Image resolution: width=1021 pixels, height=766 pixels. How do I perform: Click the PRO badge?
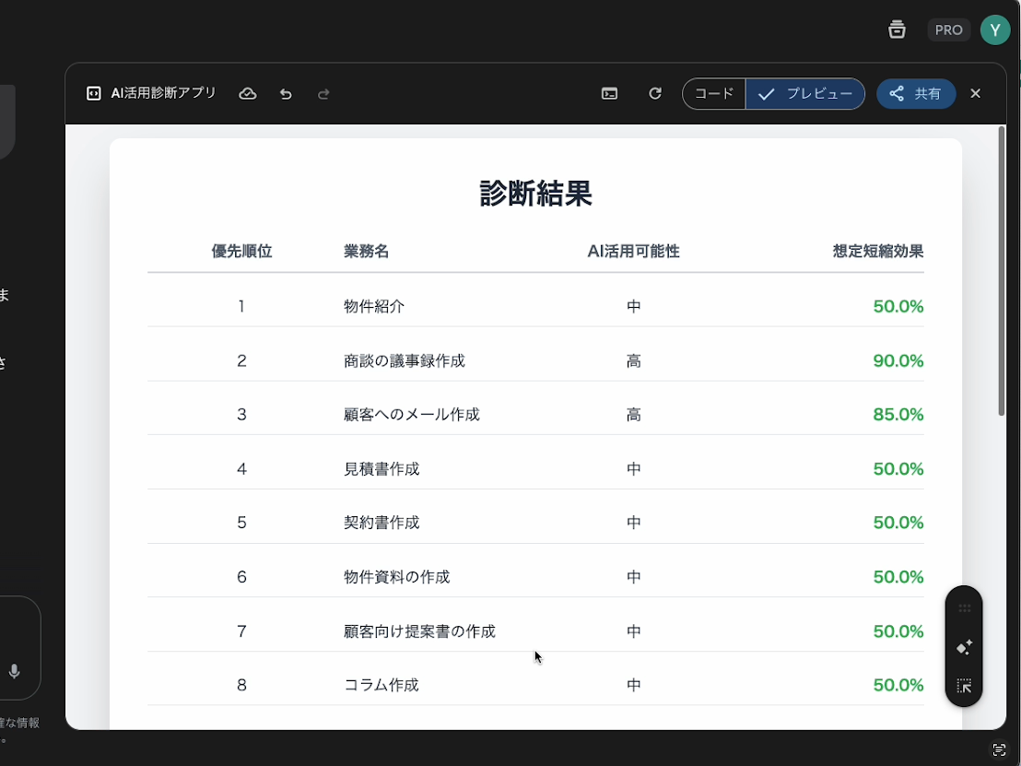(x=948, y=29)
